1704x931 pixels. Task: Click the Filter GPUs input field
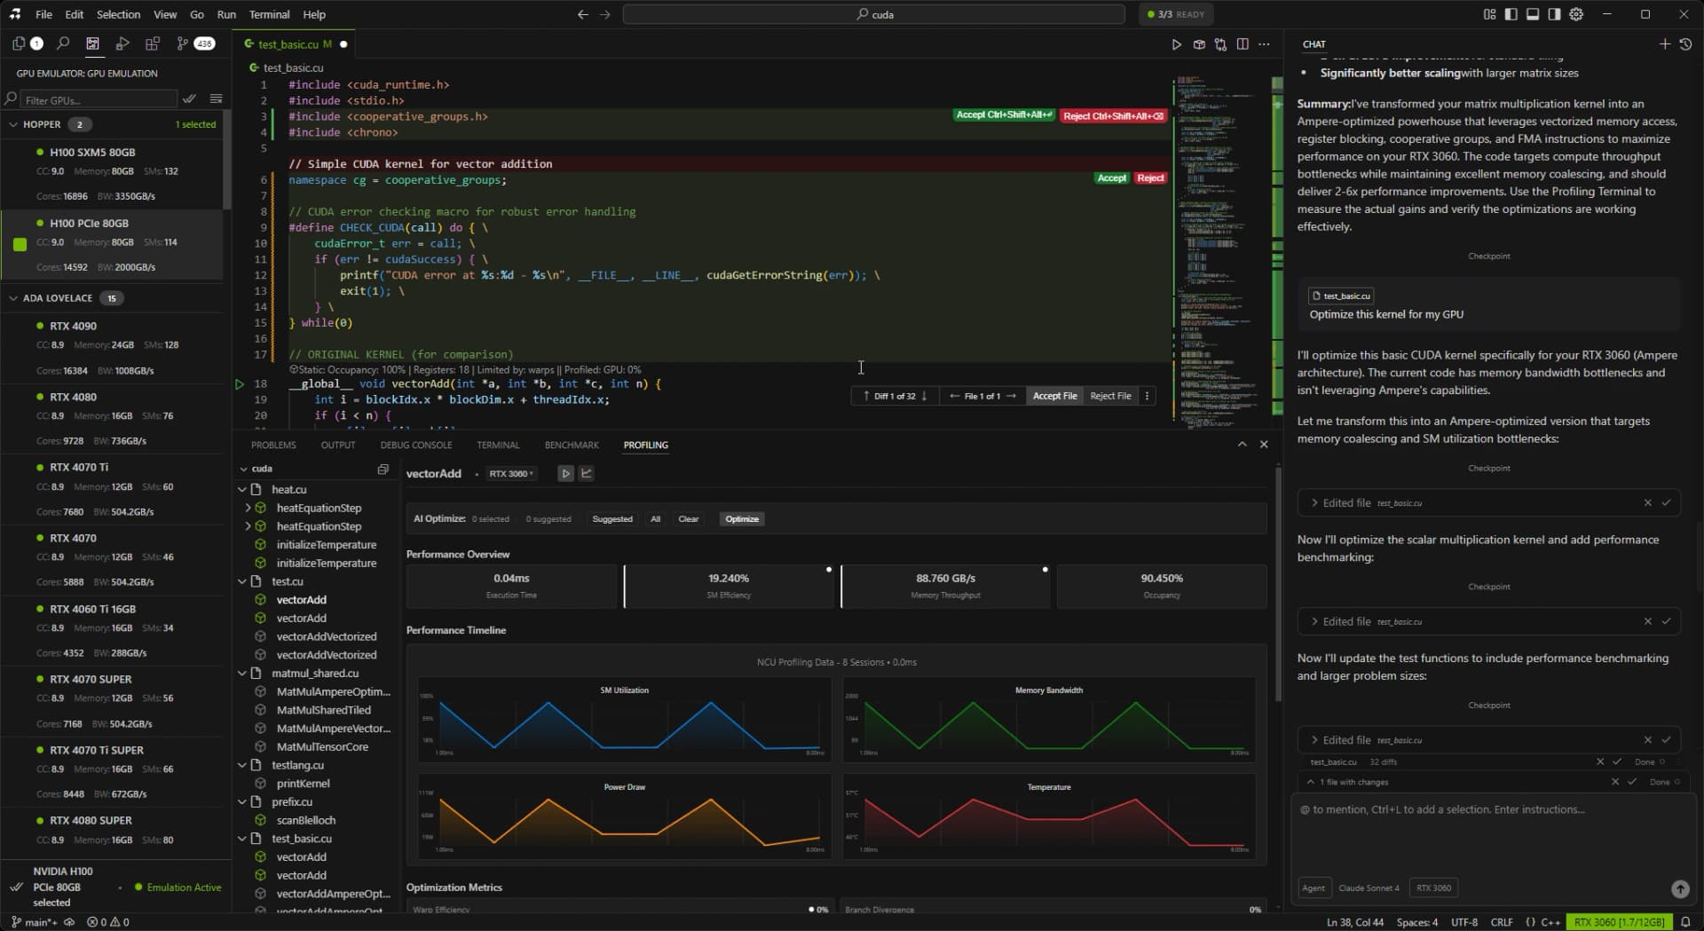98,99
